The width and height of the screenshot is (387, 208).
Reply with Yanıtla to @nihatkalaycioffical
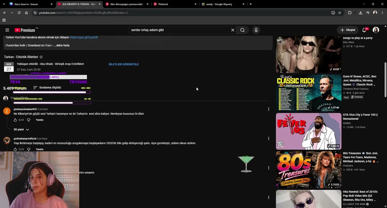click(x=40, y=149)
